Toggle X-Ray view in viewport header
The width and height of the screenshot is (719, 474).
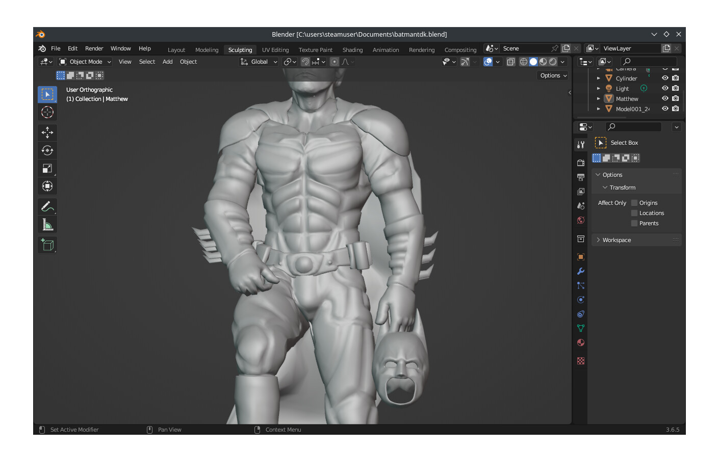coord(511,62)
